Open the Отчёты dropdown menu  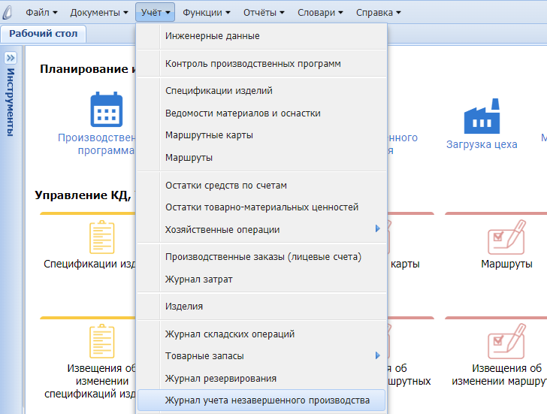click(264, 12)
